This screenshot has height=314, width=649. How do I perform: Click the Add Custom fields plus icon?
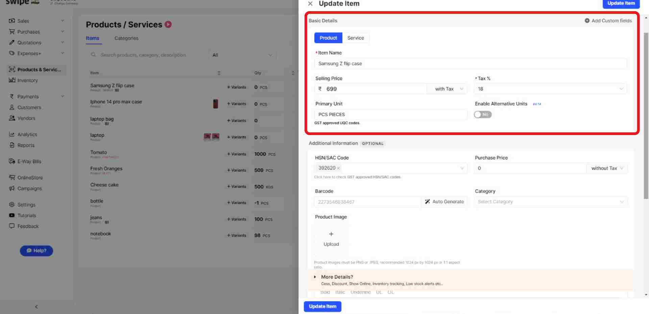[x=587, y=21]
